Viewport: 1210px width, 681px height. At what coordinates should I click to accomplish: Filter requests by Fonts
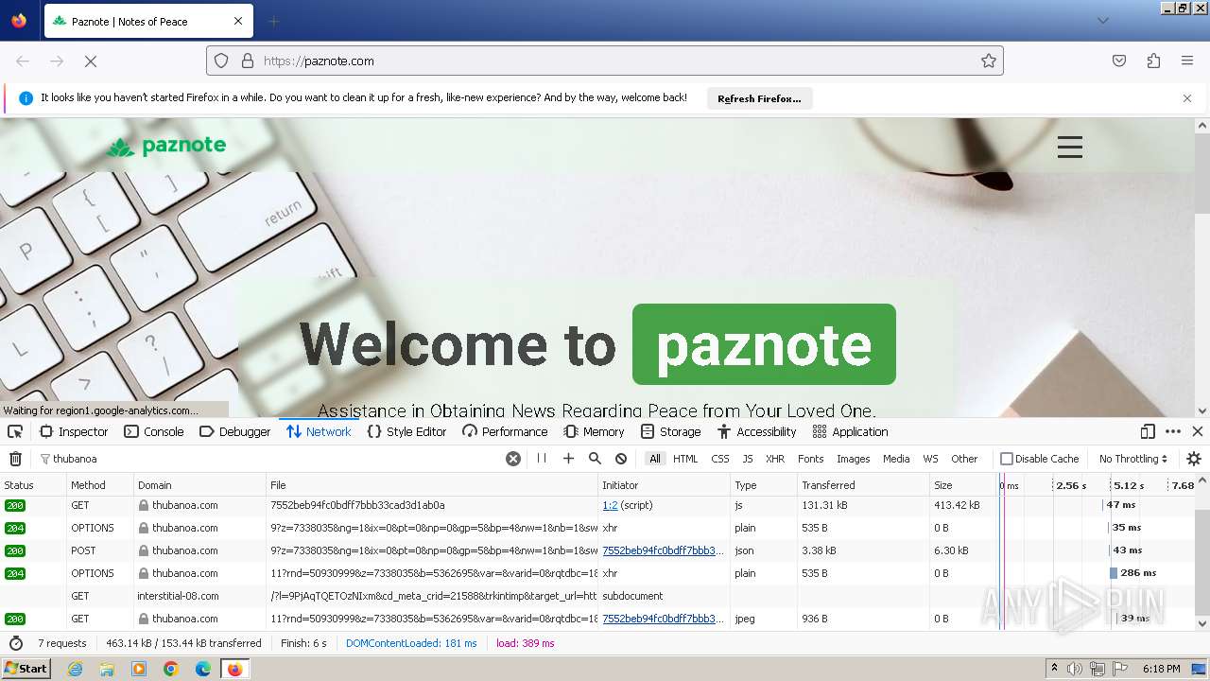click(811, 459)
